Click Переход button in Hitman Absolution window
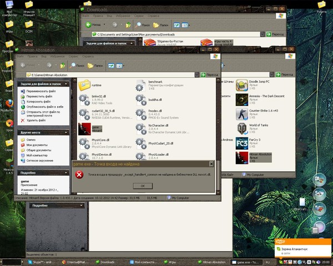This screenshot has width=333, height=266. pyautogui.click(x=209, y=75)
